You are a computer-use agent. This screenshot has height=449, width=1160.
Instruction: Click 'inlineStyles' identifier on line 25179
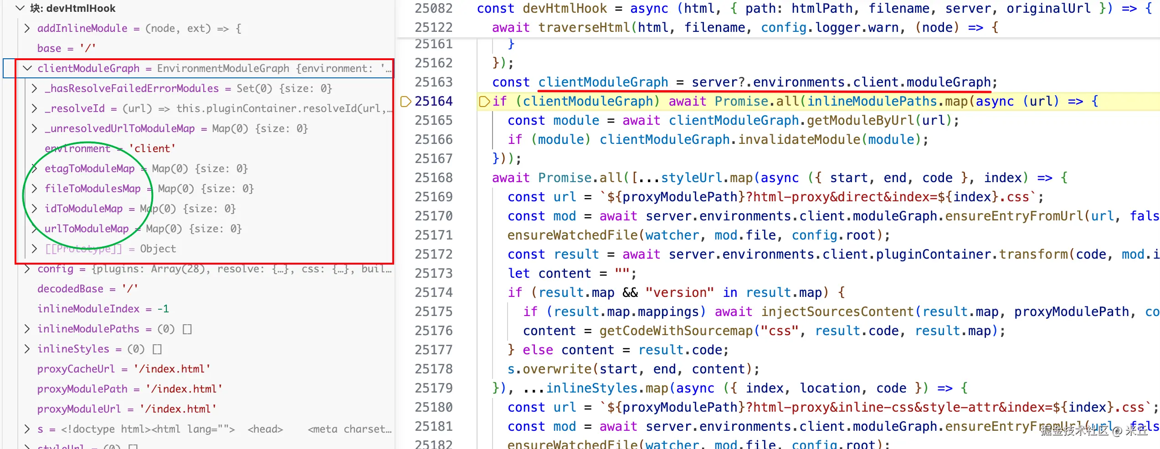pyautogui.click(x=592, y=388)
